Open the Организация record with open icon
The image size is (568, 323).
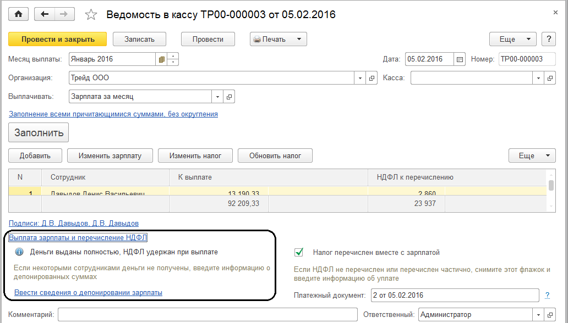coord(372,78)
